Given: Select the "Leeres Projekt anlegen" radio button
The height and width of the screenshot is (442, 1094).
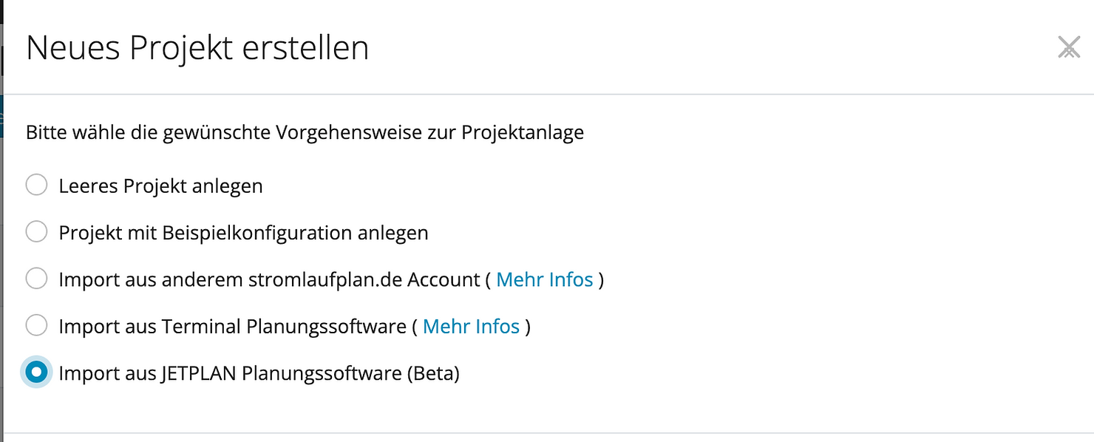Looking at the screenshot, I should pos(36,185).
